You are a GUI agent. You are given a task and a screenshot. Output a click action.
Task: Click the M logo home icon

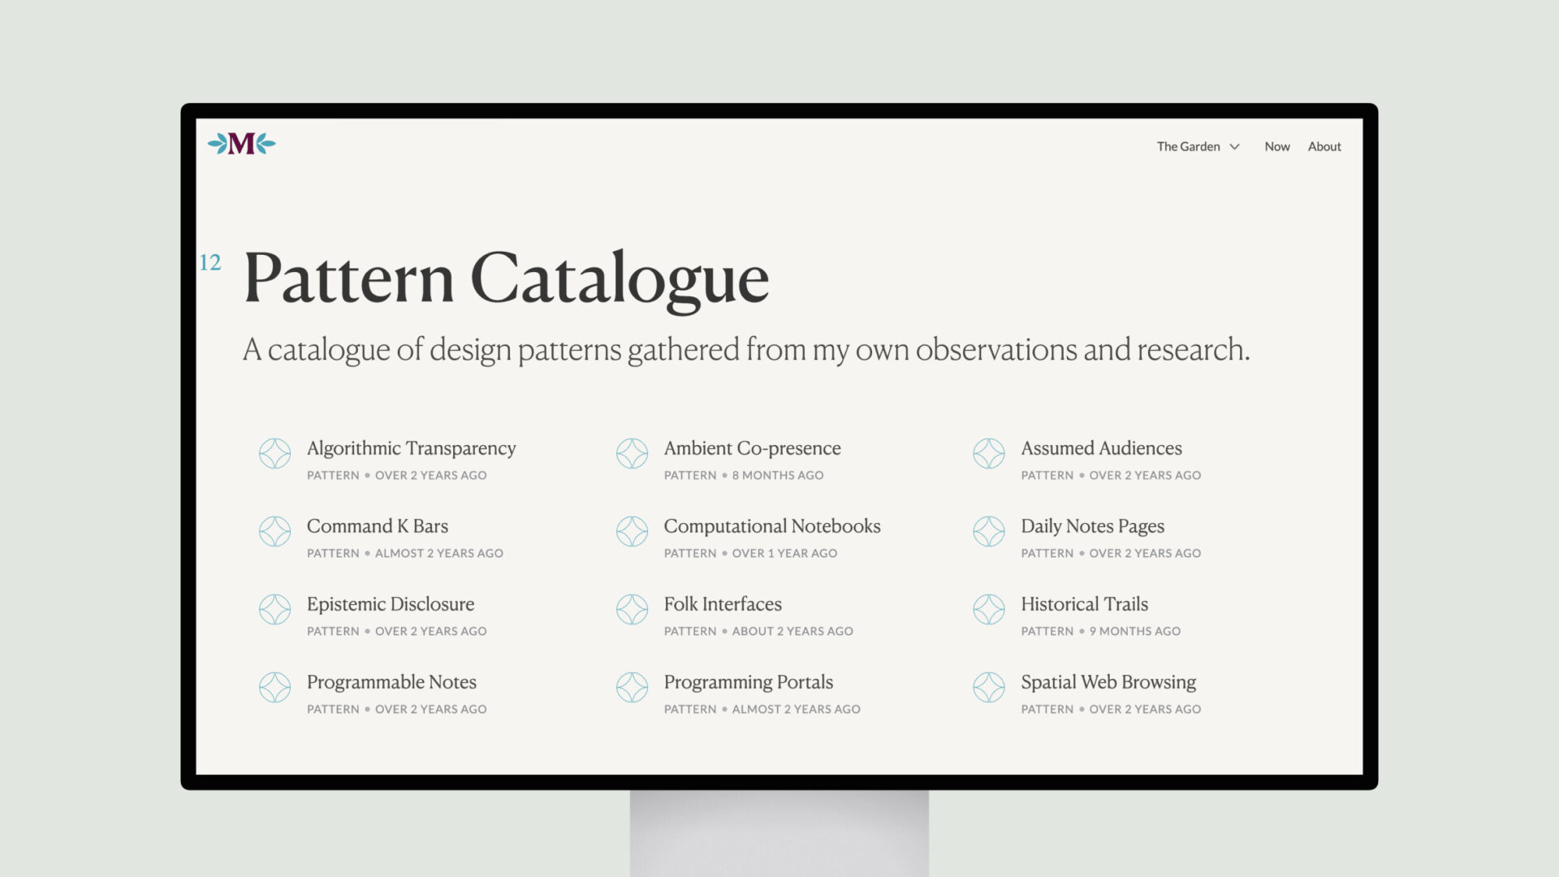(x=241, y=144)
